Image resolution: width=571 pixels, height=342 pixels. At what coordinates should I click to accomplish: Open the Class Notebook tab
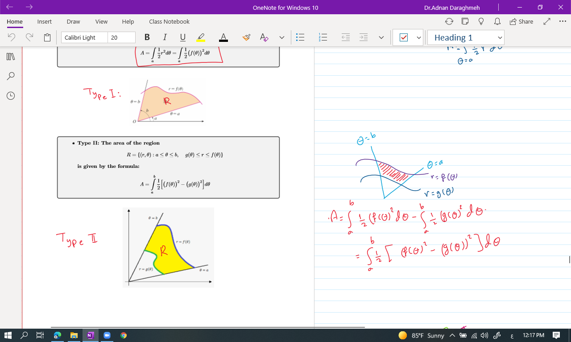click(169, 21)
